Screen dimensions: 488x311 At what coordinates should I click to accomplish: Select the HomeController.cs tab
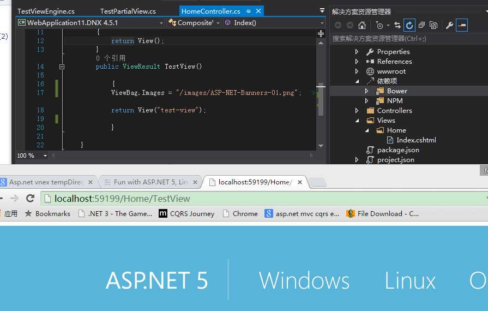210,11
